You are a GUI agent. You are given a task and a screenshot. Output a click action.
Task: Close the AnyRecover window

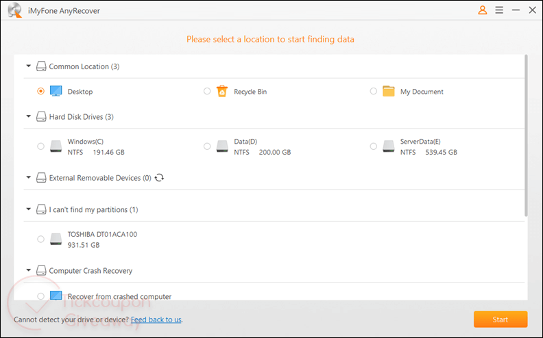(532, 10)
